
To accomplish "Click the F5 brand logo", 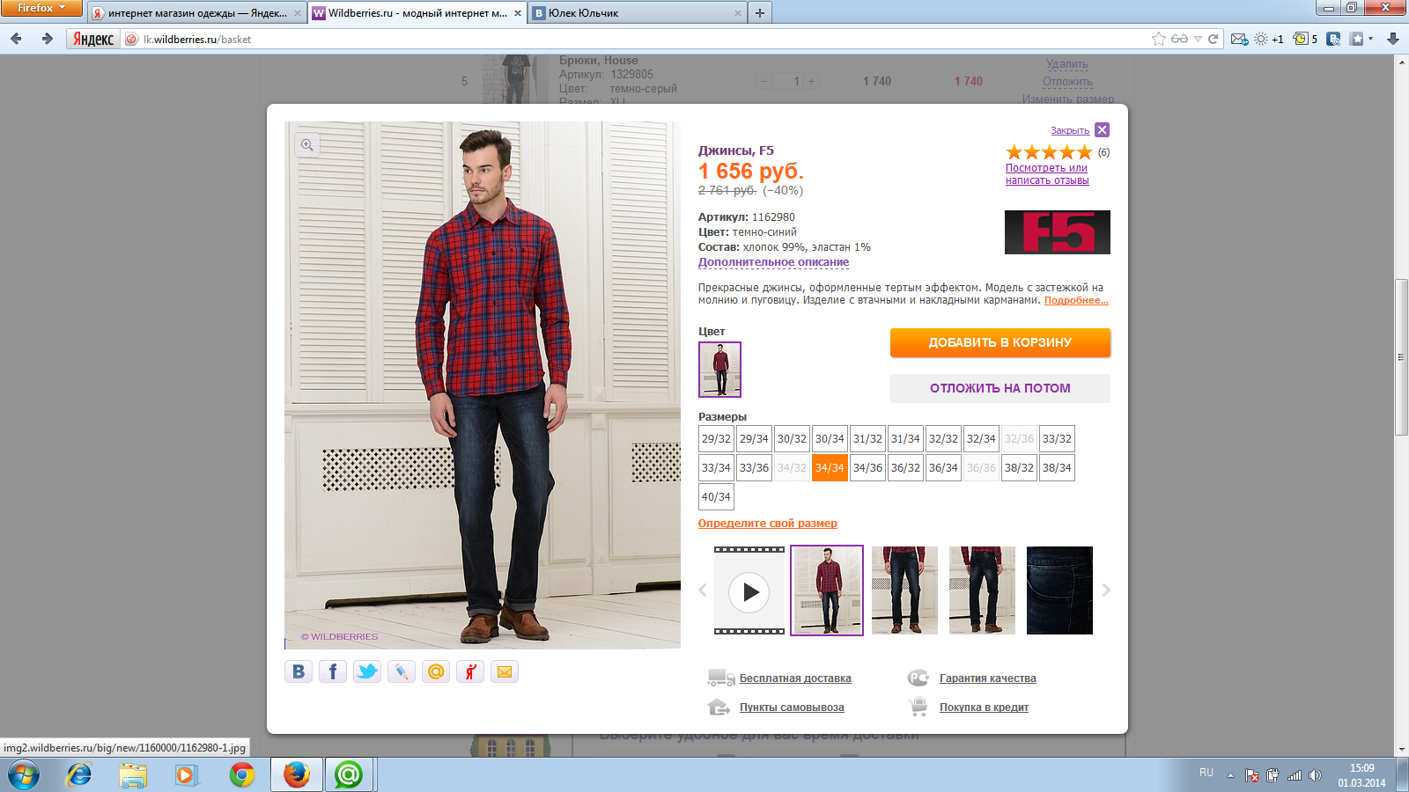I will click(x=1058, y=232).
